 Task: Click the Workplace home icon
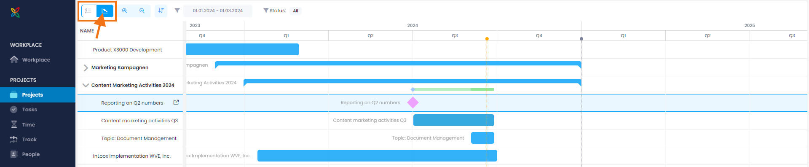(x=14, y=59)
